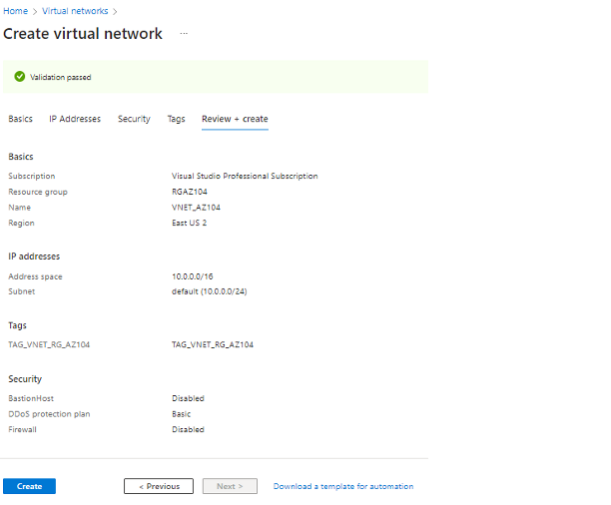This screenshot has width=611, height=505.
Task: Go back with the Previous button
Action: coord(159,486)
